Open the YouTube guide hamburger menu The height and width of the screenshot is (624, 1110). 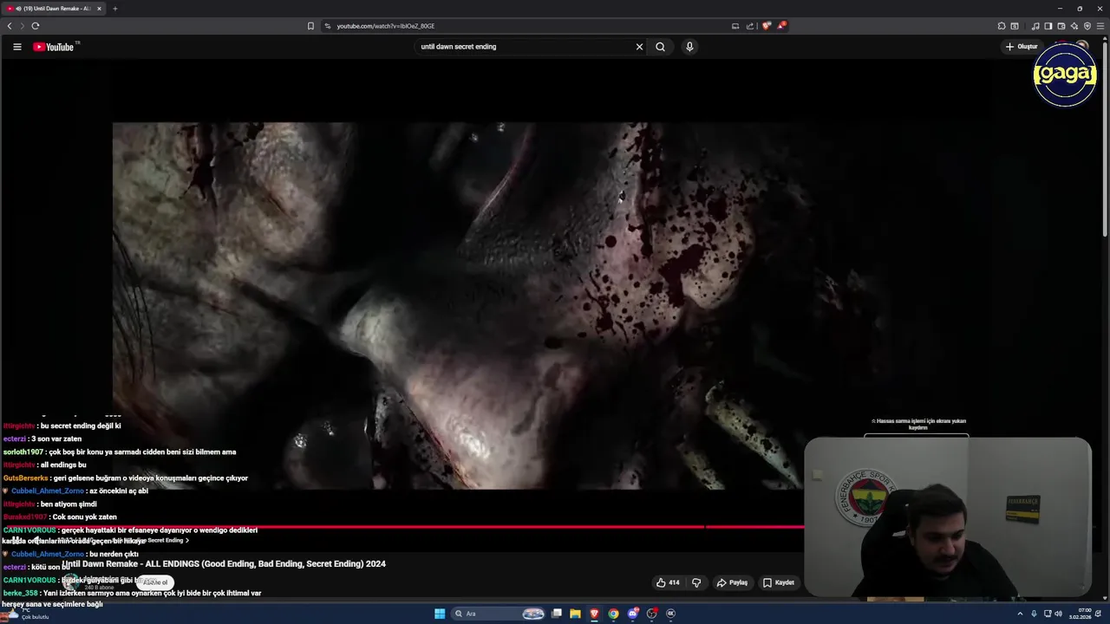coord(17,47)
